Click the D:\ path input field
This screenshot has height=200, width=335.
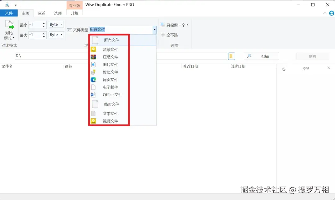pyautogui.click(x=121, y=56)
